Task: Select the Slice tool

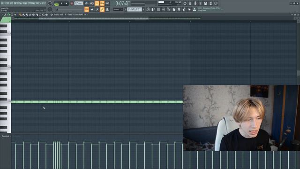Action: pos(37,15)
